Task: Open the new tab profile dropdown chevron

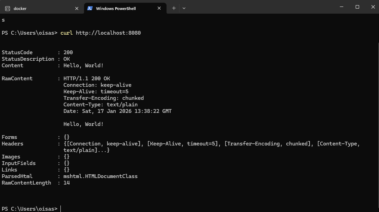Action: [184, 8]
